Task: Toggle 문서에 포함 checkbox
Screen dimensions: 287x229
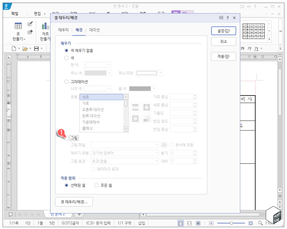Action: [x=171, y=145]
